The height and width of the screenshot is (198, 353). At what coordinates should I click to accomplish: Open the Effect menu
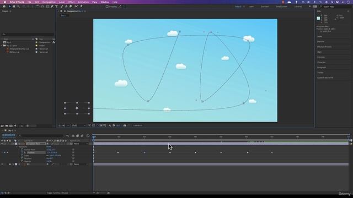click(x=71, y=2)
